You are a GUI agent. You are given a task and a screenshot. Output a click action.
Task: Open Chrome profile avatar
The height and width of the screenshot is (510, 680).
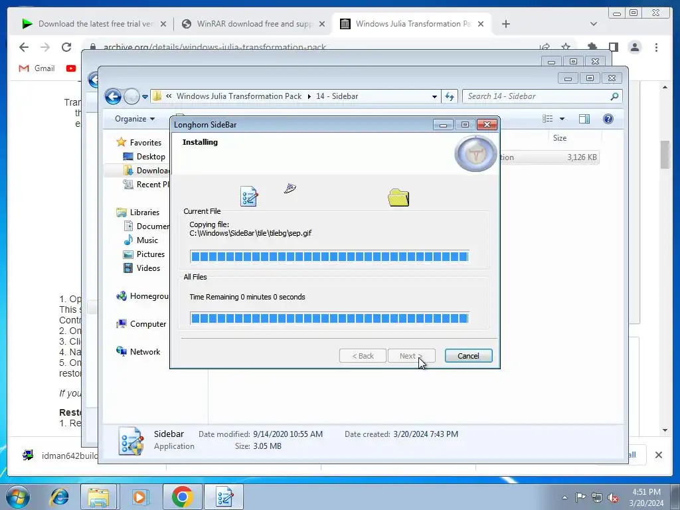[635, 47]
